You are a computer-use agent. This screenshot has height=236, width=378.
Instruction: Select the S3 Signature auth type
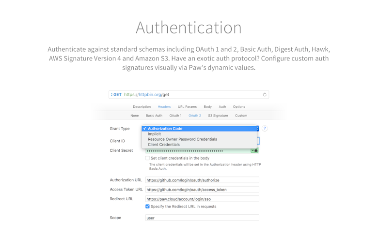point(218,116)
